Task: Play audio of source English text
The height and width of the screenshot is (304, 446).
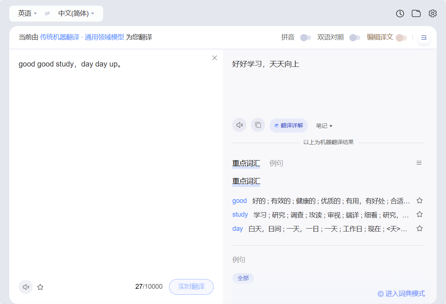Action: (26, 287)
